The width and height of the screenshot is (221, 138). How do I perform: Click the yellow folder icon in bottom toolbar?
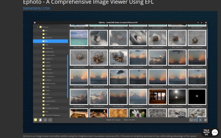coord(35,120)
